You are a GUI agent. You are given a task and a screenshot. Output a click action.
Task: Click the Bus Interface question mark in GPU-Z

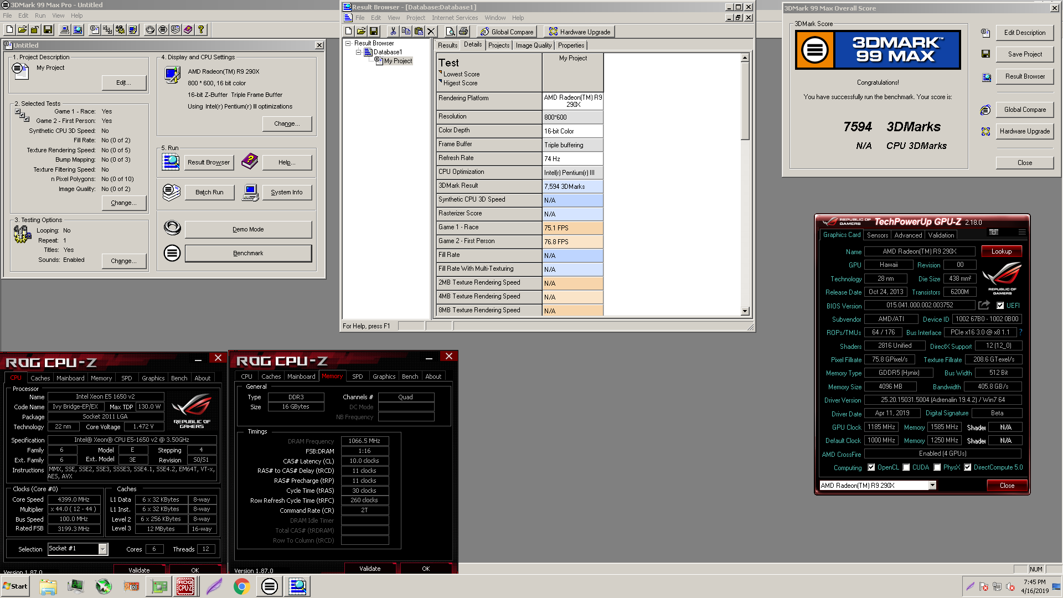point(1020,332)
